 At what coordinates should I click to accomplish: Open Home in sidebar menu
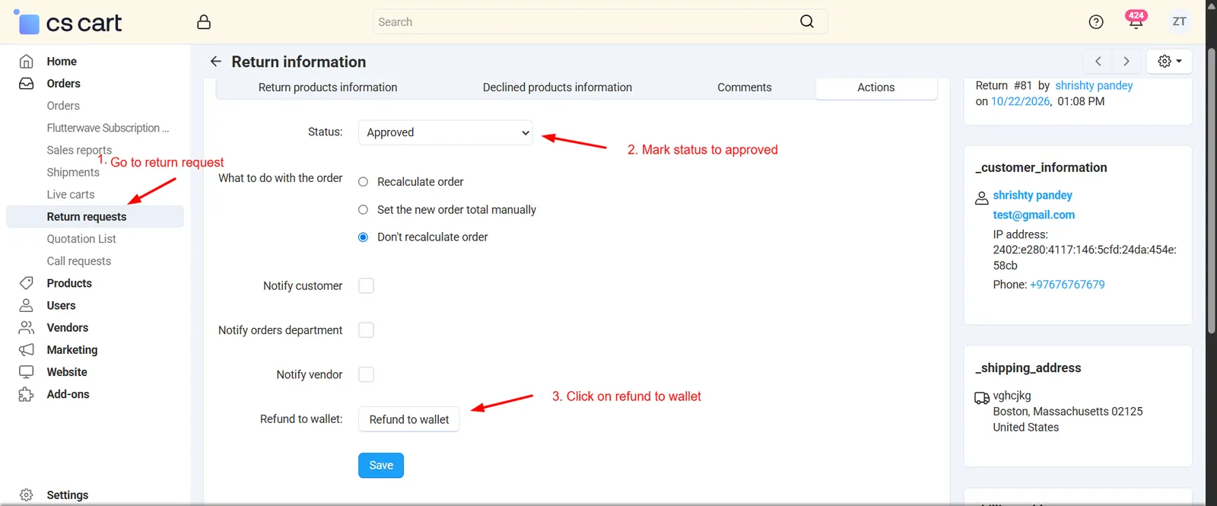(x=62, y=62)
